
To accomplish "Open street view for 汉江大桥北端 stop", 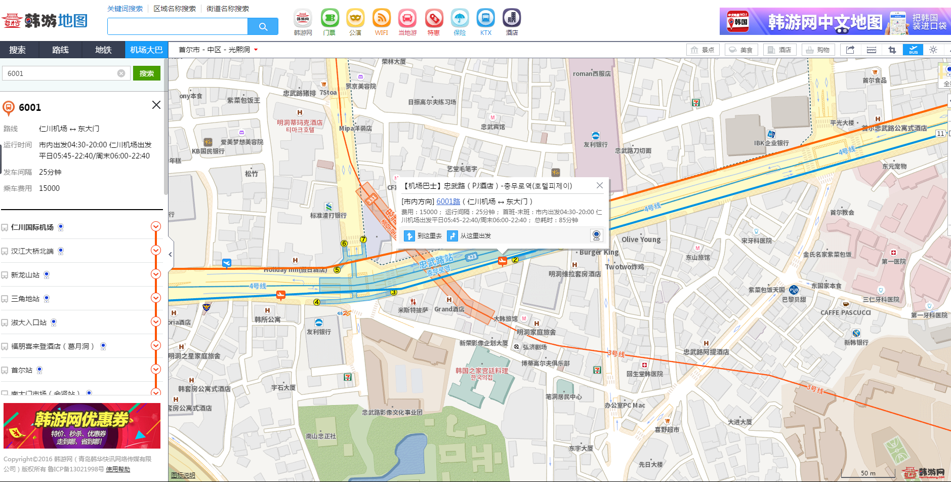I will click(x=61, y=251).
